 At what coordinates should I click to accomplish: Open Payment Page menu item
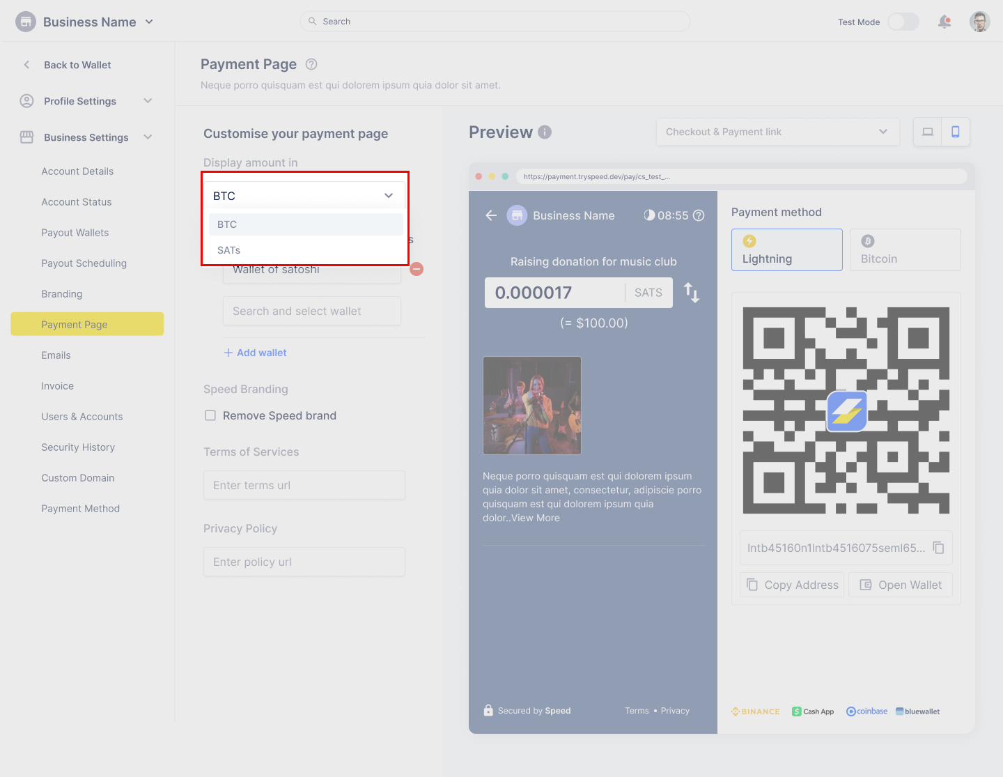coord(87,324)
